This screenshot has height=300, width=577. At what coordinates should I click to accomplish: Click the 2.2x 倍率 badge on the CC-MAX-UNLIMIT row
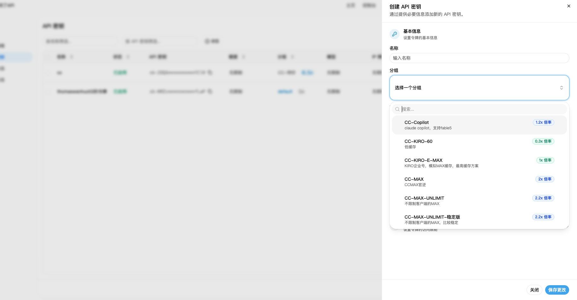(543, 198)
